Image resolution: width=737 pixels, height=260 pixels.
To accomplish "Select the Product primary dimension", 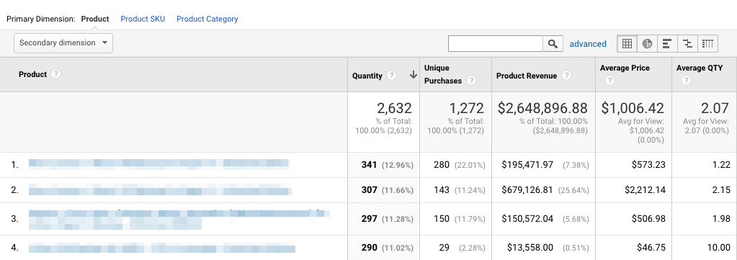I will point(95,19).
